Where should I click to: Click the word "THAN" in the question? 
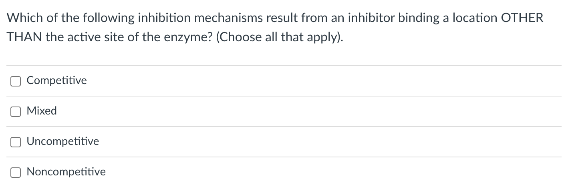(x=23, y=38)
